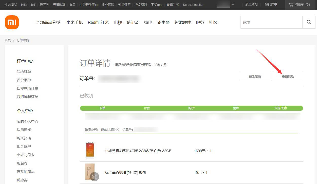Open the 智能硬件 navigation item
Screen dimensions: 317x184
(183, 23)
